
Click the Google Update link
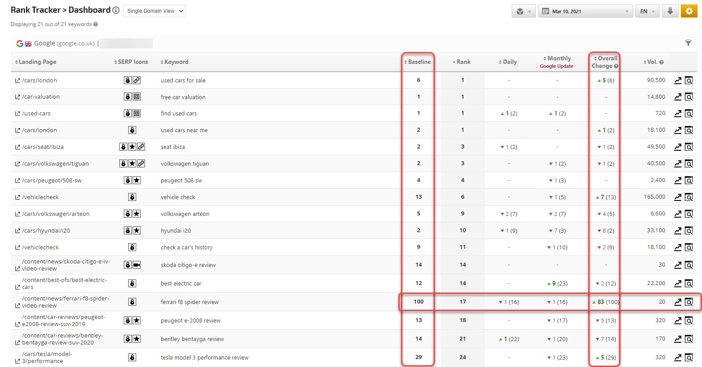click(x=557, y=66)
